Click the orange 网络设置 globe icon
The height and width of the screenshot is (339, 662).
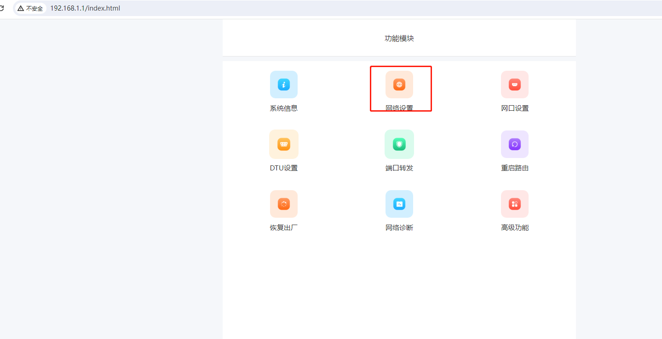(x=399, y=85)
